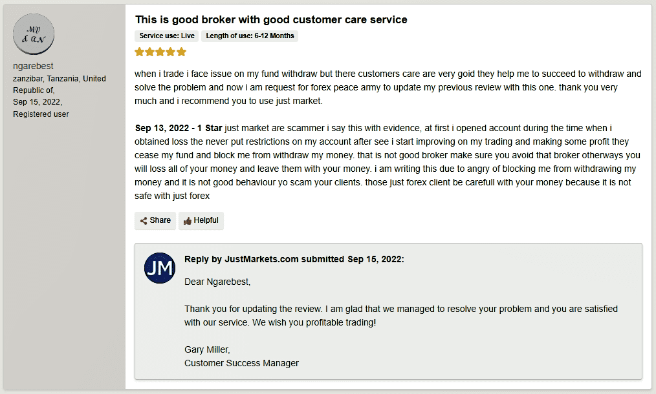
Task: Select the second gold rating star
Action: point(150,52)
